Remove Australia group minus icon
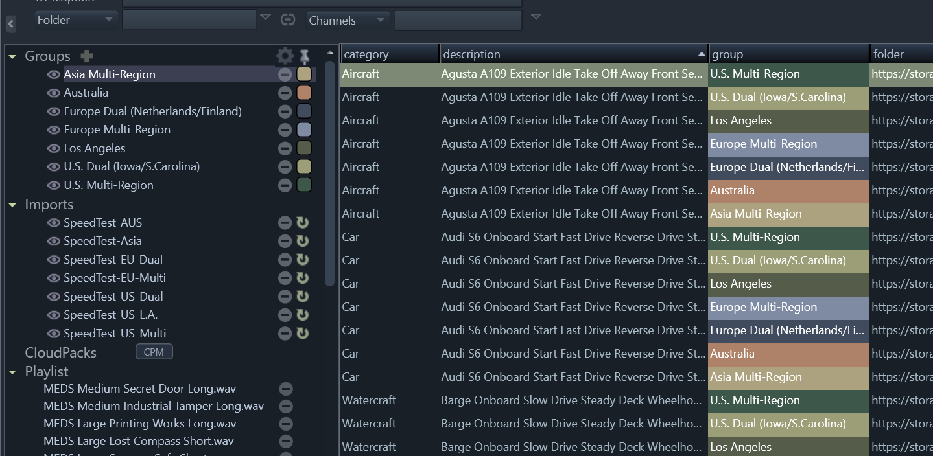Screen dimensions: 933x456 (285, 93)
